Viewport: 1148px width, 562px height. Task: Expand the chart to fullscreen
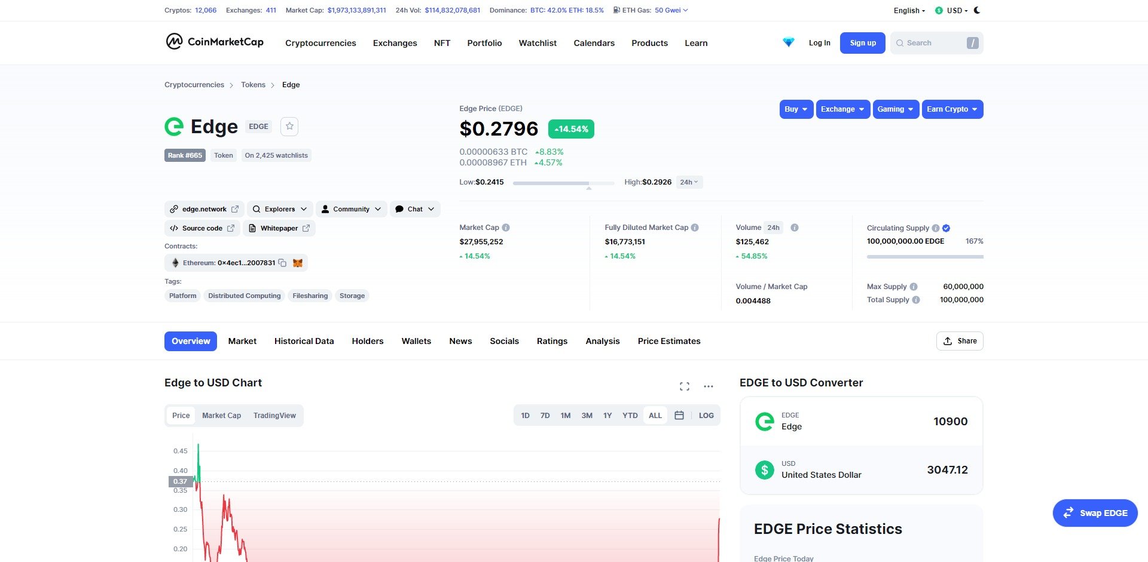click(x=684, y=386)
